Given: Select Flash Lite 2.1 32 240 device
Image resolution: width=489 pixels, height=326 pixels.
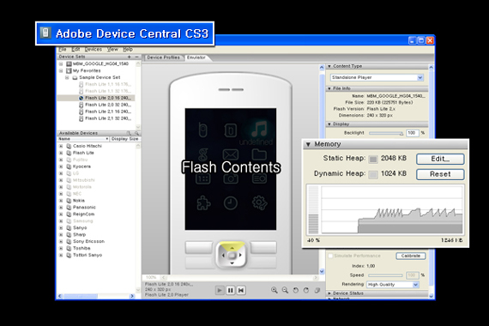Looking at the screenshot, I should (108, 118).
